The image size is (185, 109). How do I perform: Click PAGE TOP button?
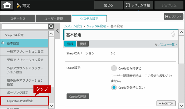[166, 103]
